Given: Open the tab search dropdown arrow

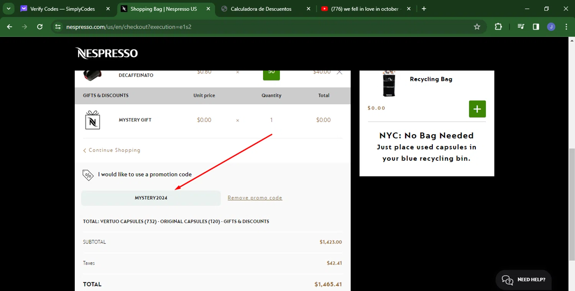Looking at the screenshot, I should tap(8, 8).
